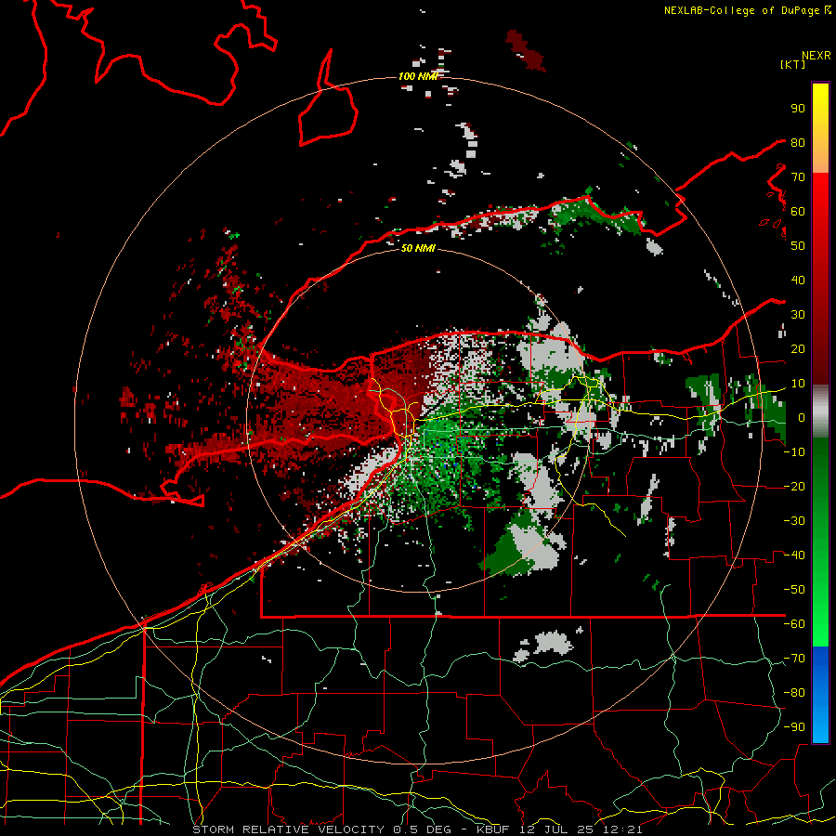This screenshot has height=836, width=836.
Task: Click the -50 value on the velocity scale
Action: coord(794,590)
